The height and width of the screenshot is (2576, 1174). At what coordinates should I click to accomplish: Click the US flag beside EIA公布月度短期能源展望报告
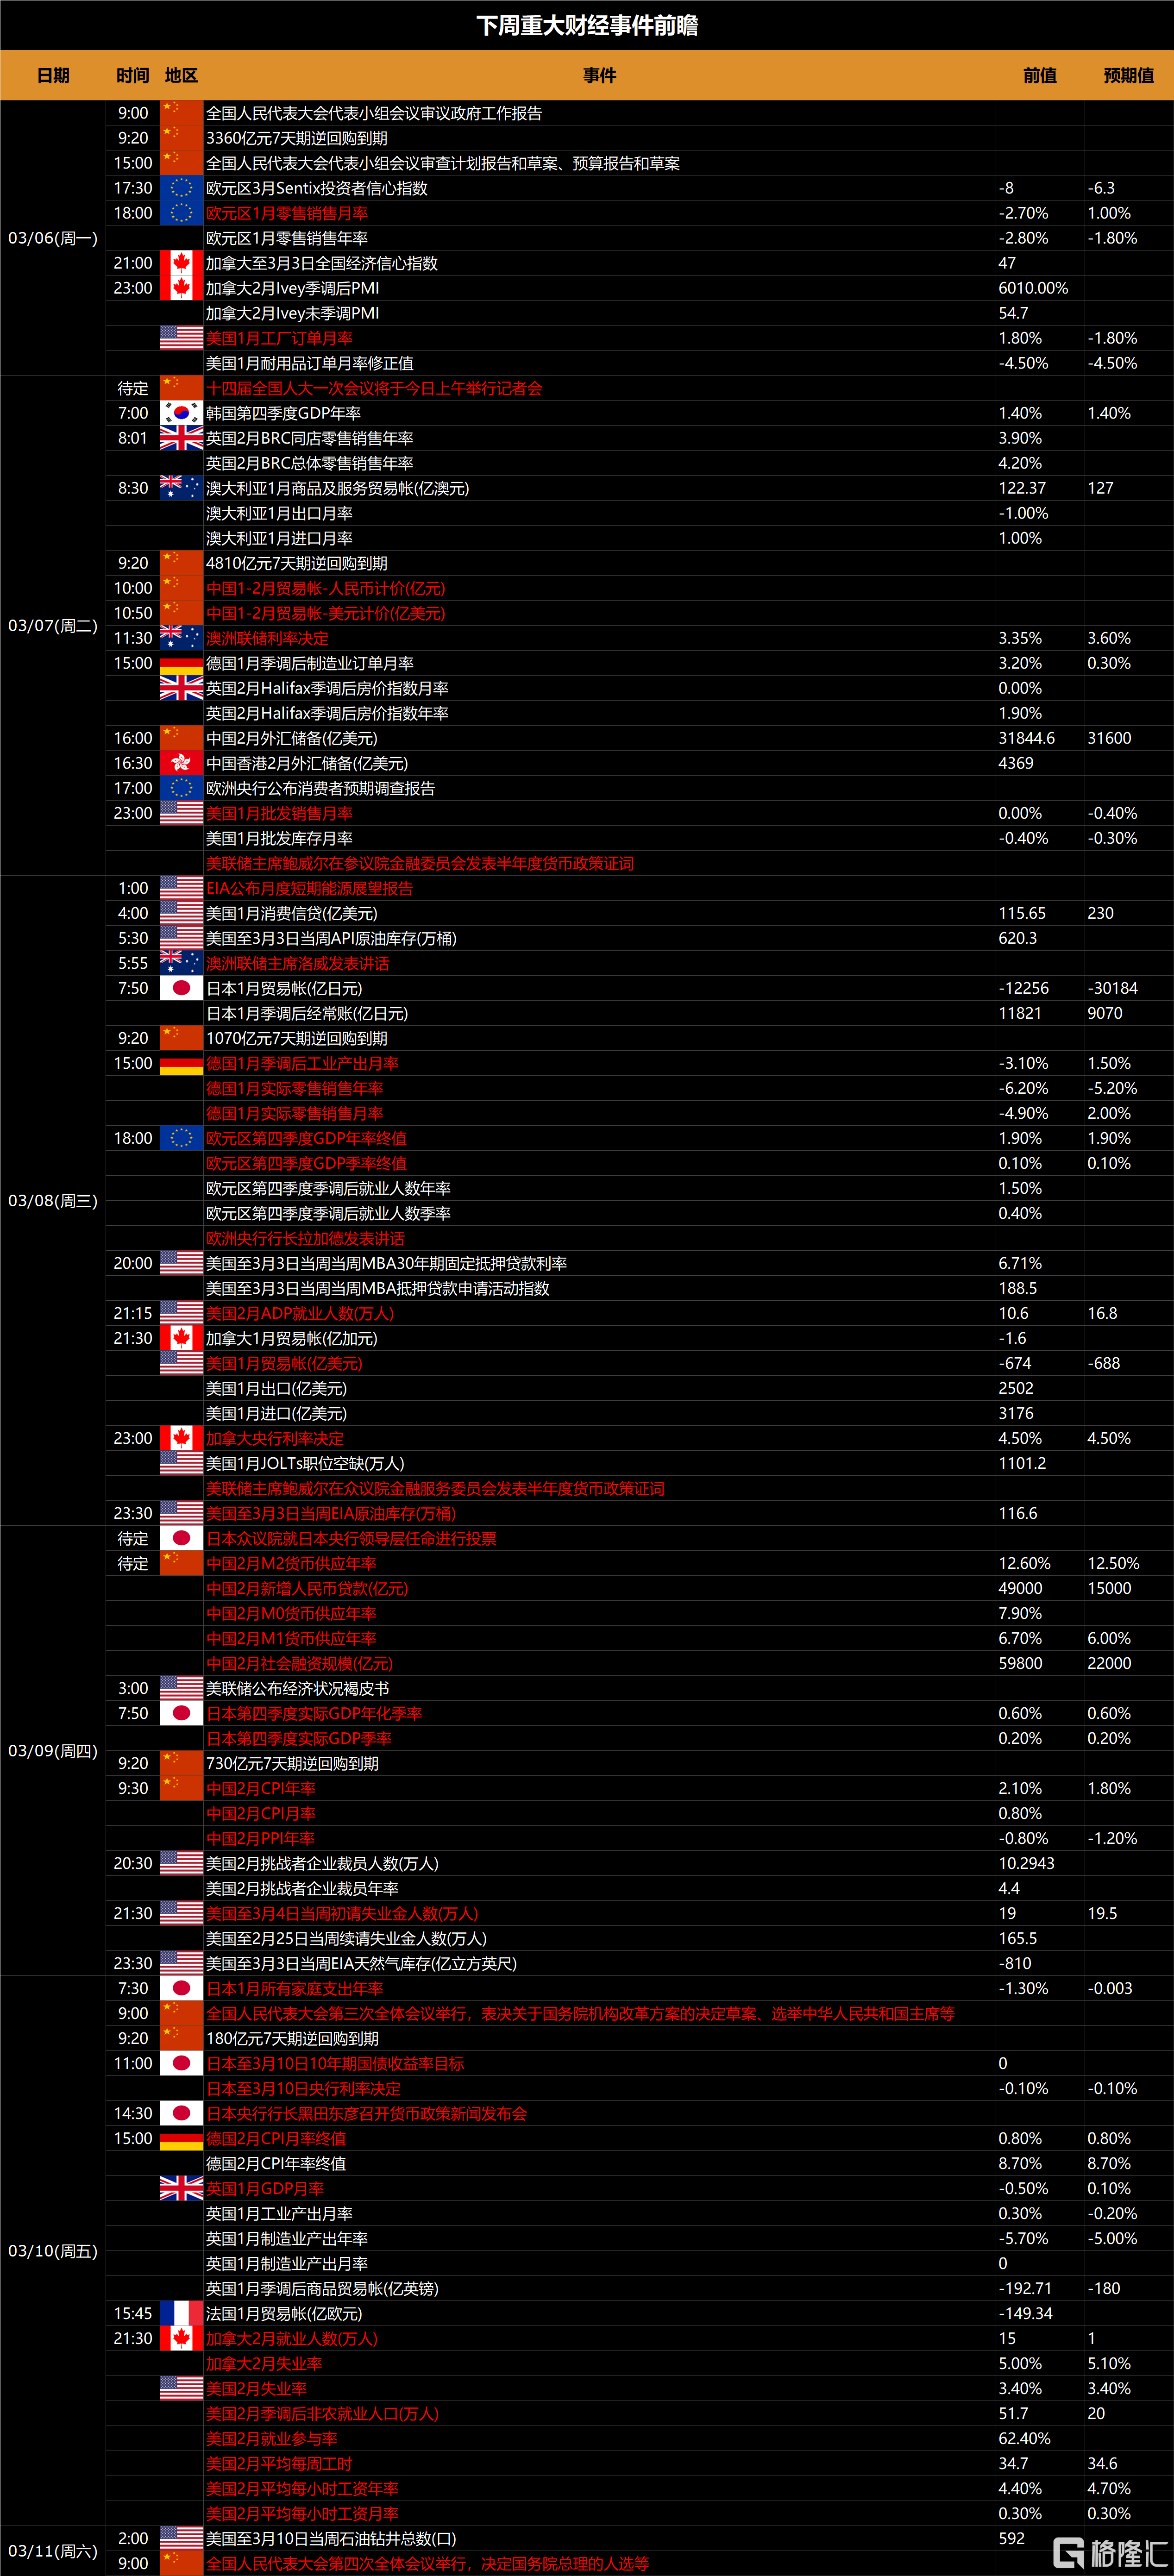click(x=181, y=888)
